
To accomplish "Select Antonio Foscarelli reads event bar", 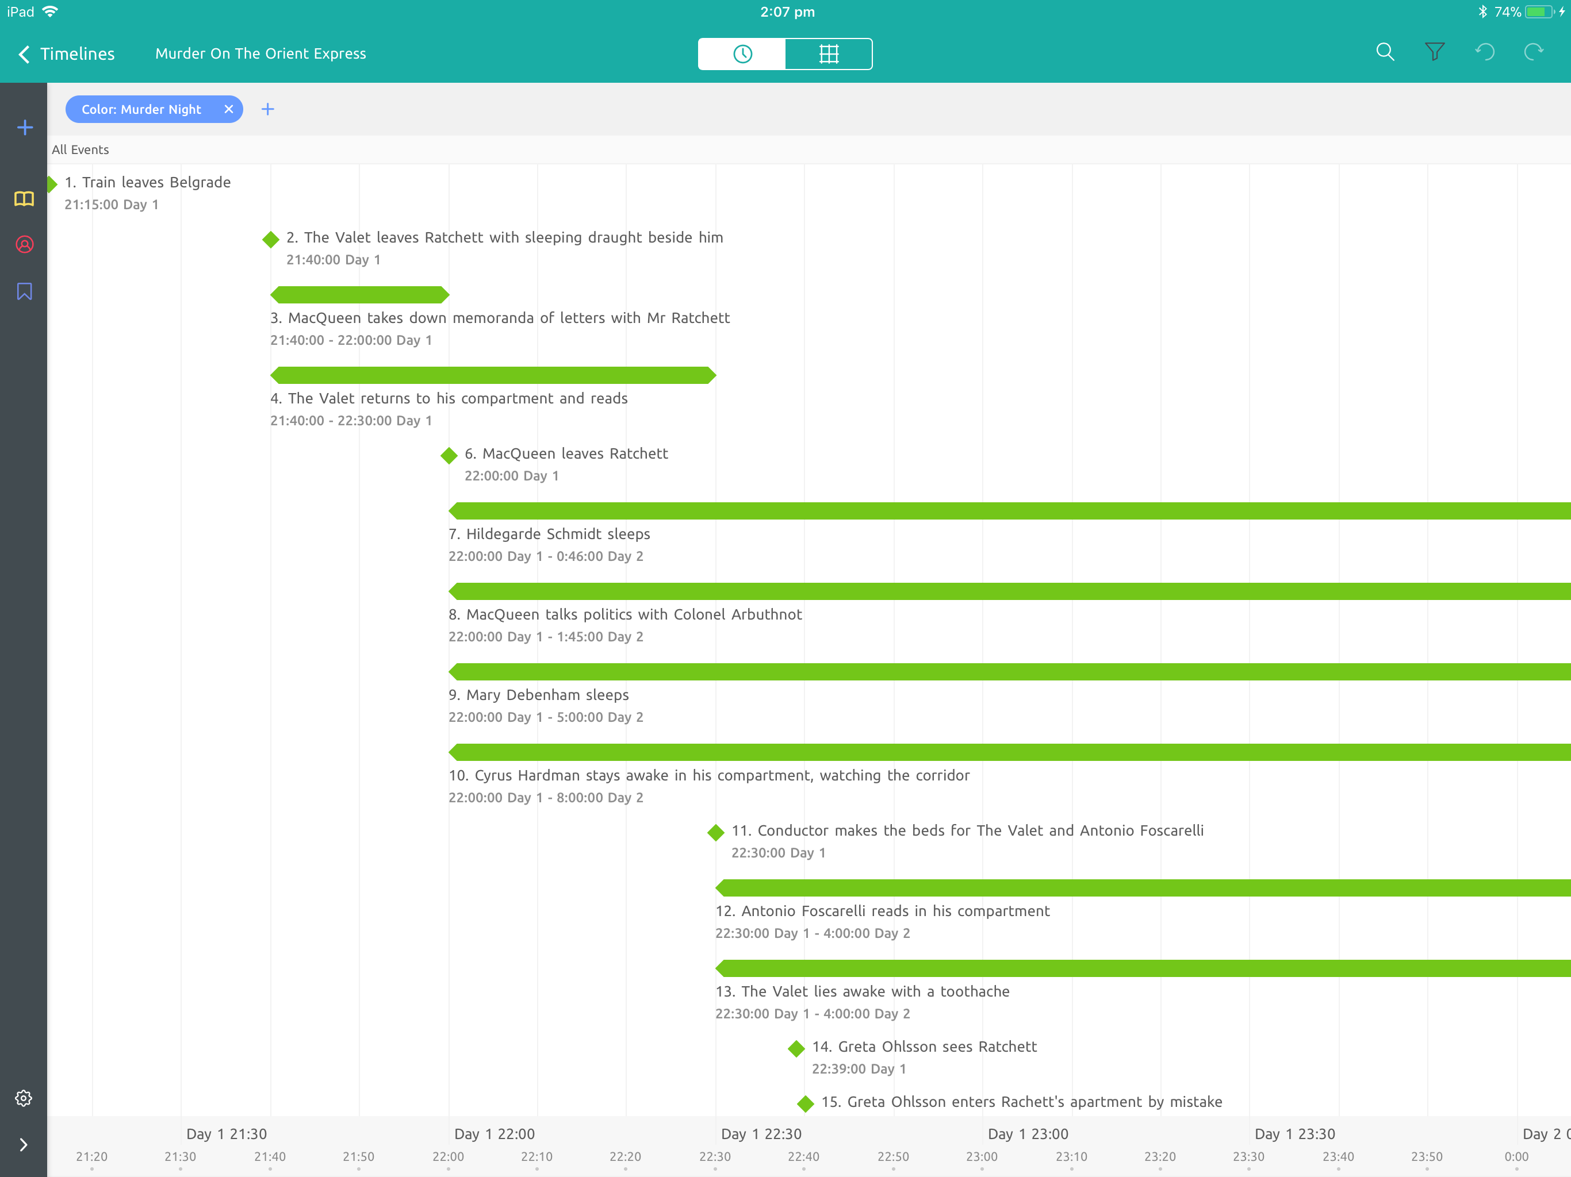I will click(1143, 887).
